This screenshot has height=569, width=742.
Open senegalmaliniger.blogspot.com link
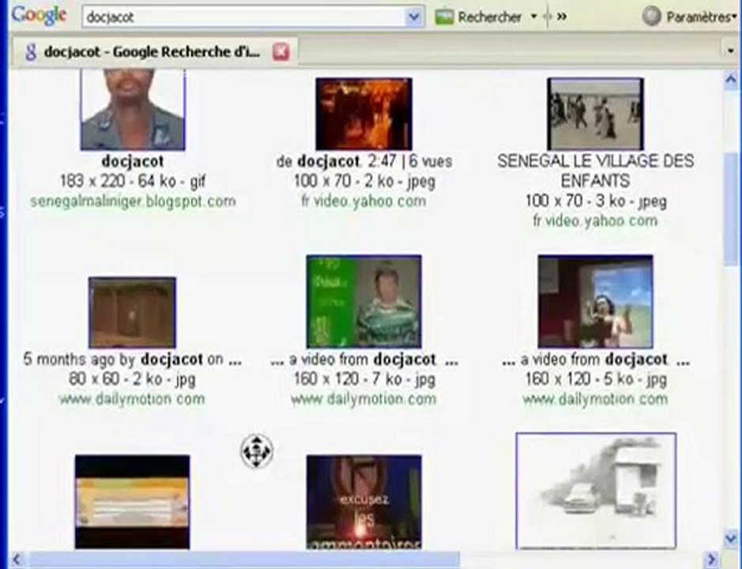pos(133,202)
